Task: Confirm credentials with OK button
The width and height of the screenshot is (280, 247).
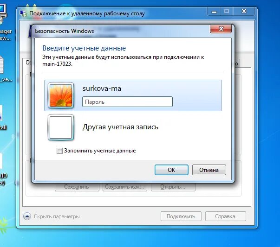Action: click(x=171, y=170)
